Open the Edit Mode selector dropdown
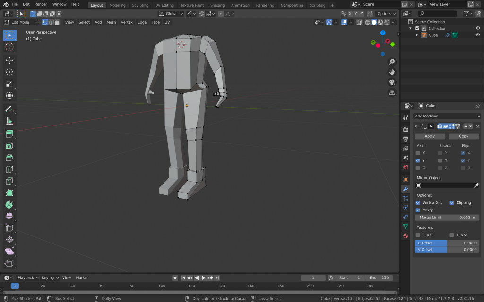This screenshot has height=302, width=484. (21, 22)
